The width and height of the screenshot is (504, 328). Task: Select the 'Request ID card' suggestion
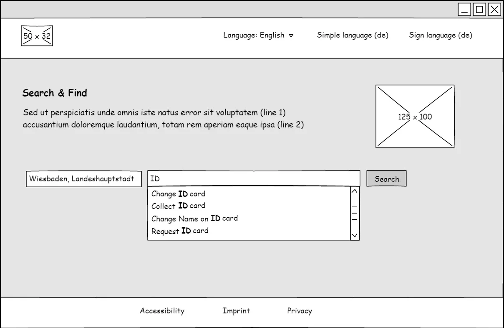[249, 231]
